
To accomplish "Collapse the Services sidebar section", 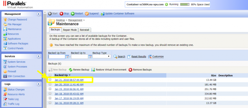I will point(39,56).
